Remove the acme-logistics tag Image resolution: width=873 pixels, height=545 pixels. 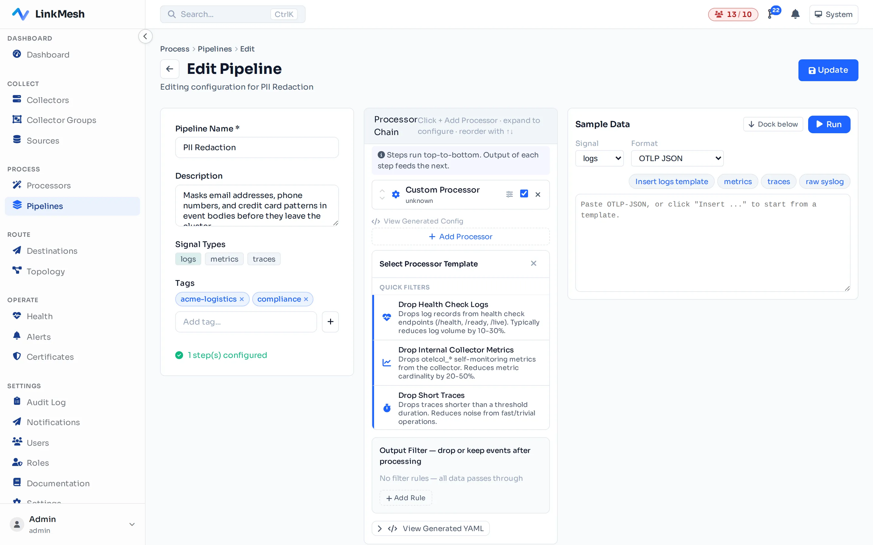point(242,299)
